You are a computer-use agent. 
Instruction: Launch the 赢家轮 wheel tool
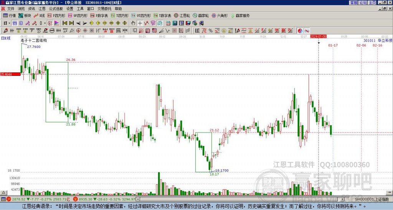point(201,15)
